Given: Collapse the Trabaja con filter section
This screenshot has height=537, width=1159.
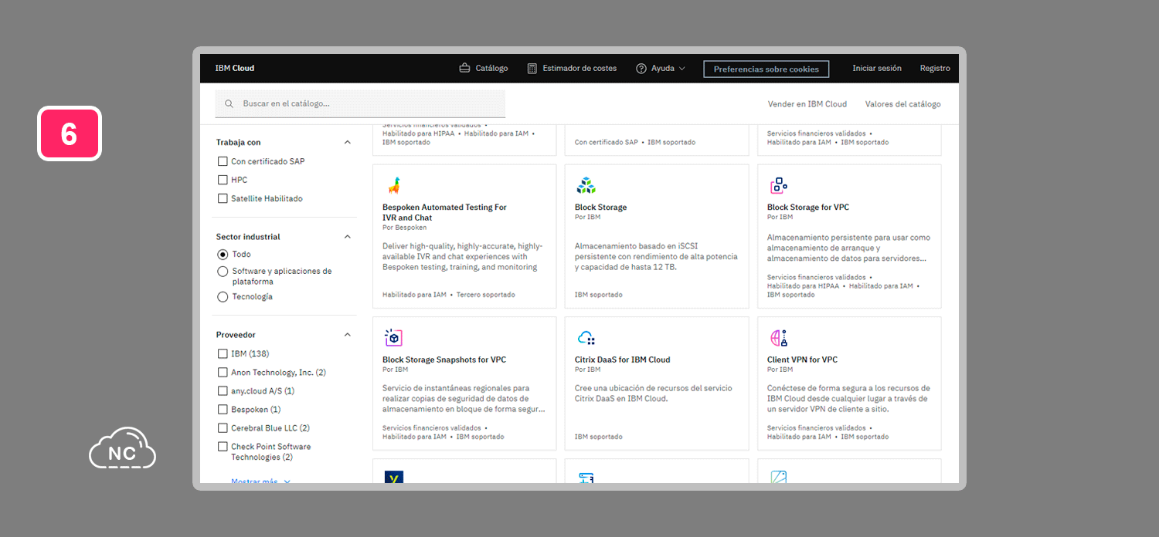Looking at the screenshot, I should click(347, 142).
